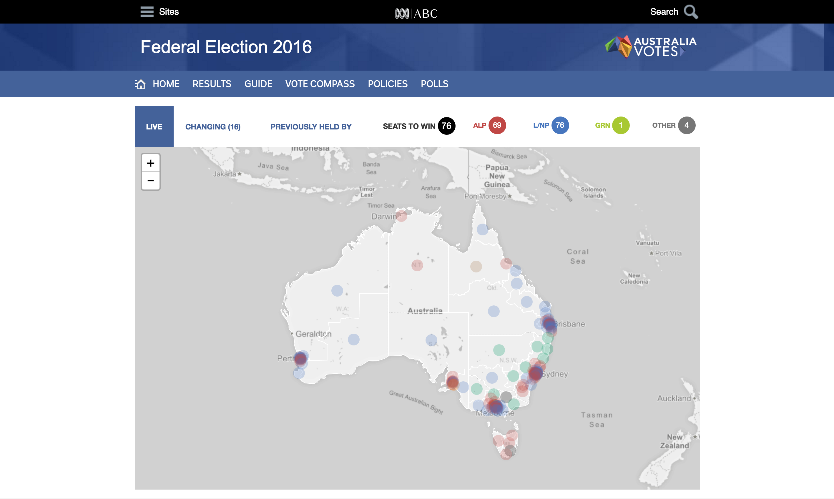Select the blue marker on Cape York
Screen dimensions: 834x499
pos(482,229)
